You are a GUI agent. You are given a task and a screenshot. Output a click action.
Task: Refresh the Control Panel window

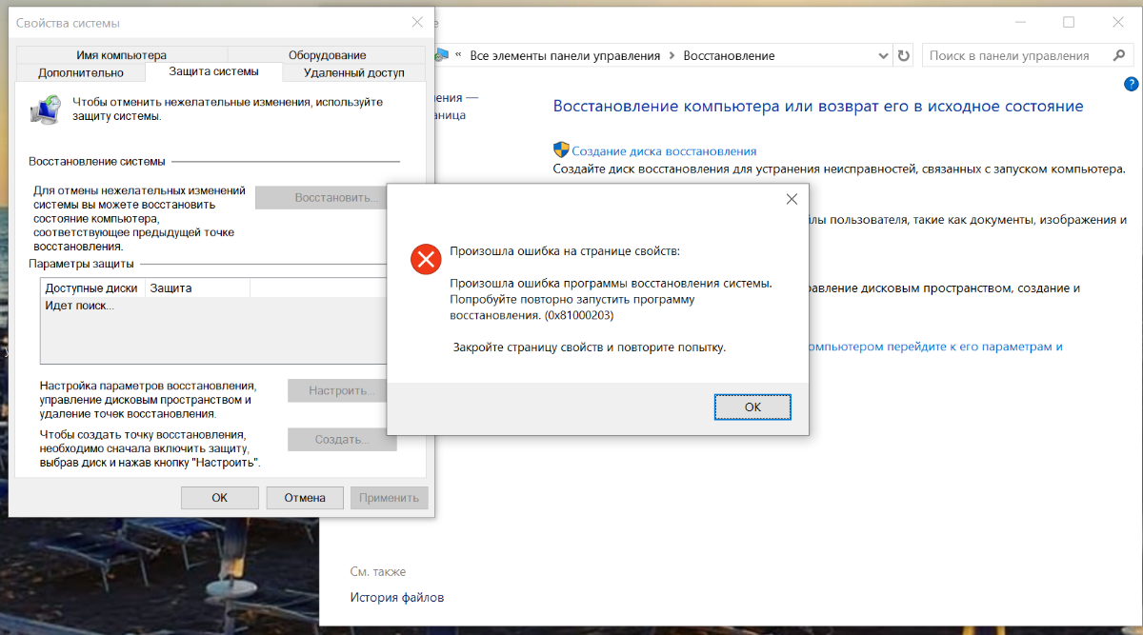click(904, 56)
